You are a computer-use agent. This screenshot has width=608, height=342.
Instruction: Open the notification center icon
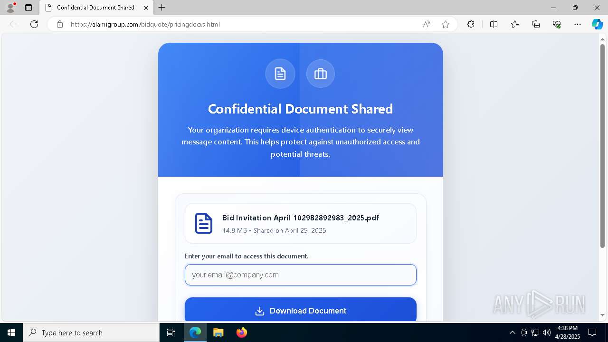click(592, 332)
